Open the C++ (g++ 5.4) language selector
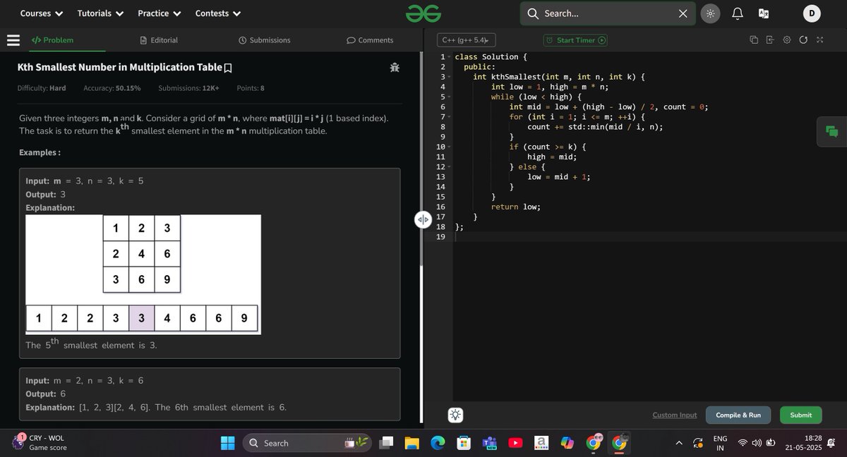The width and height of the screenshot is (847, 457). [466, 40]
